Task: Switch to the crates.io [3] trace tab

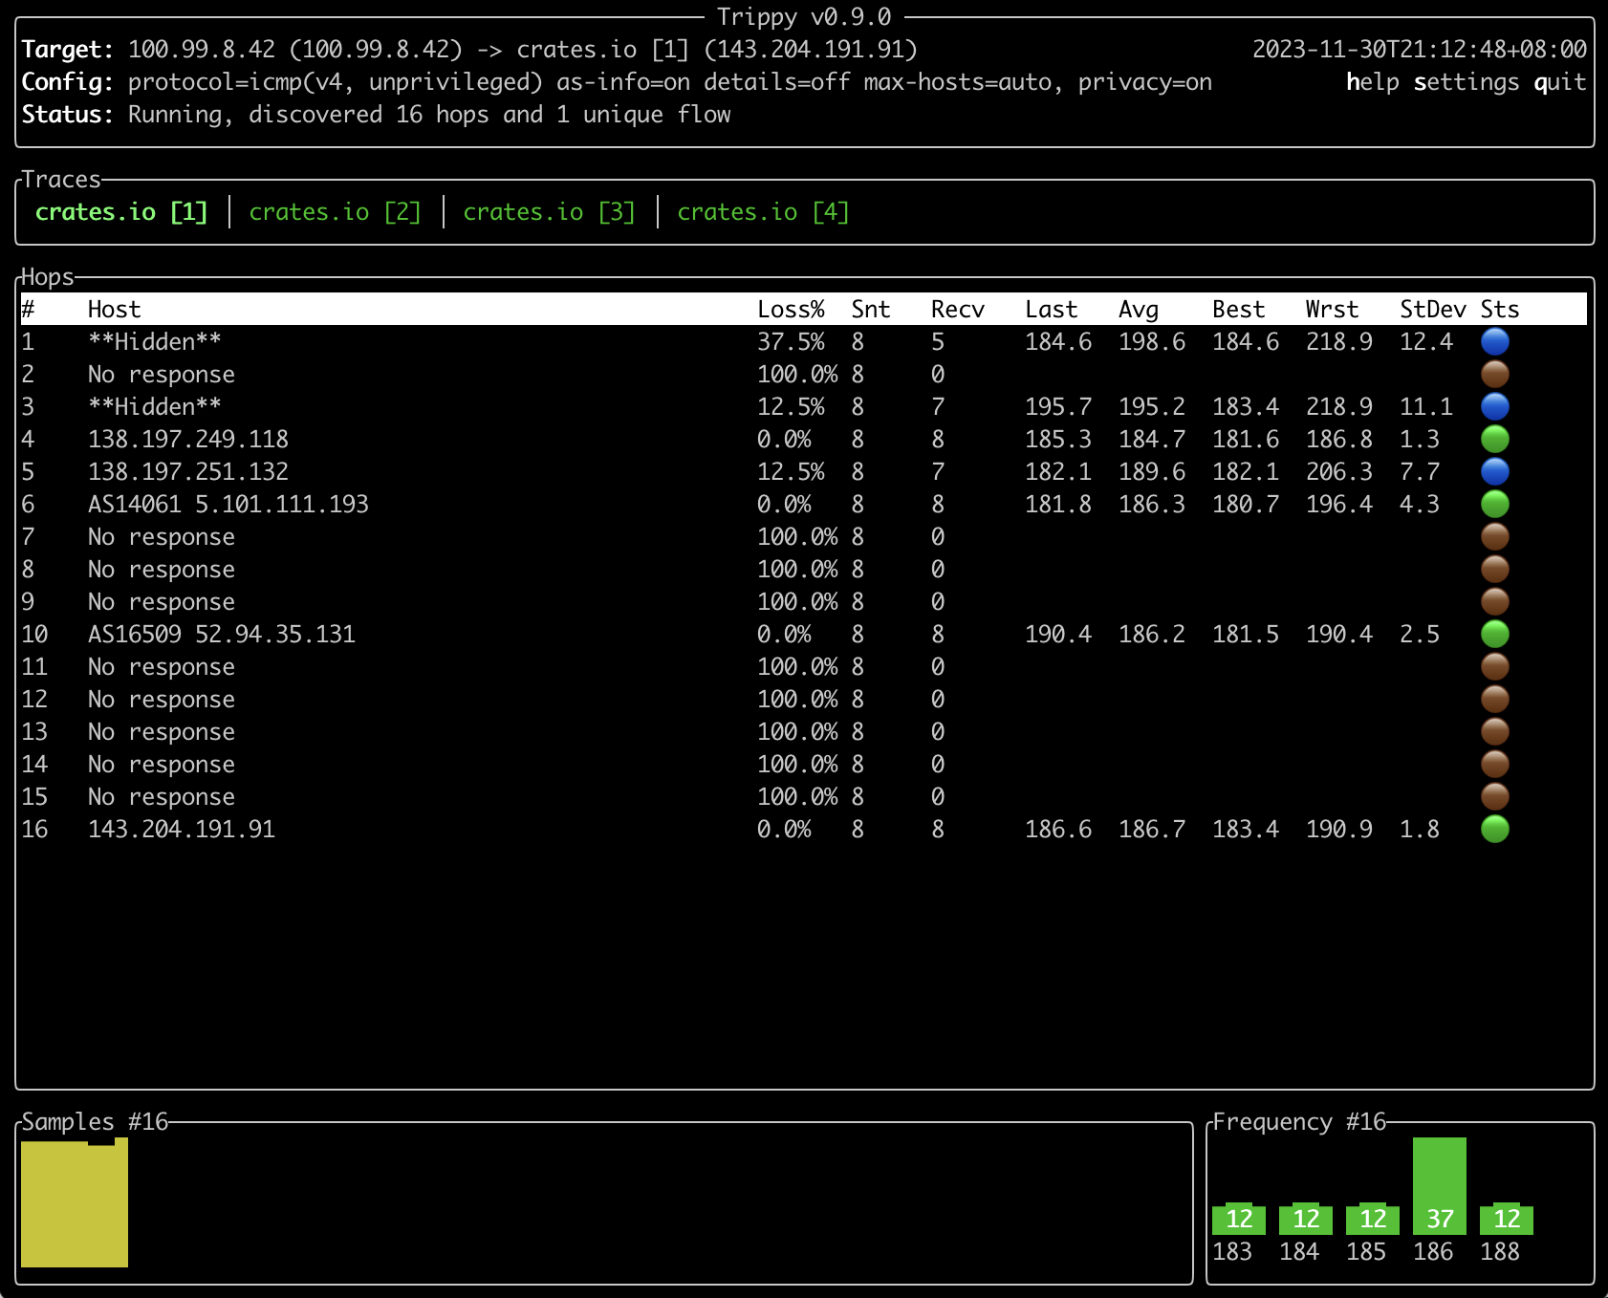Action: click(550, 212)
